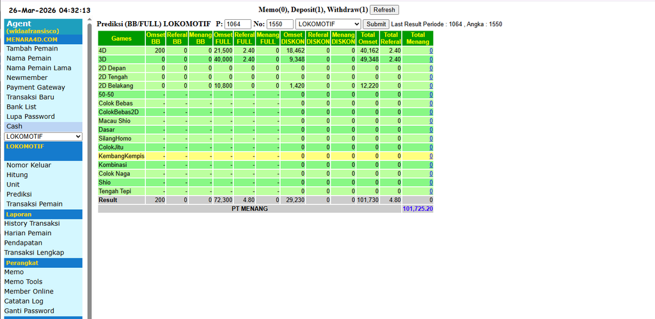This screenshot has width=655, height=319.
Task: Open Payment Gateway menu item
Action: click(36, 88)
